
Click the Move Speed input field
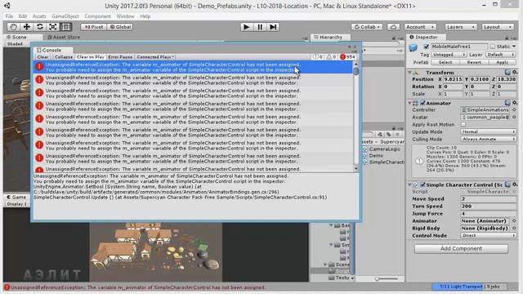(x=489, y=199)
